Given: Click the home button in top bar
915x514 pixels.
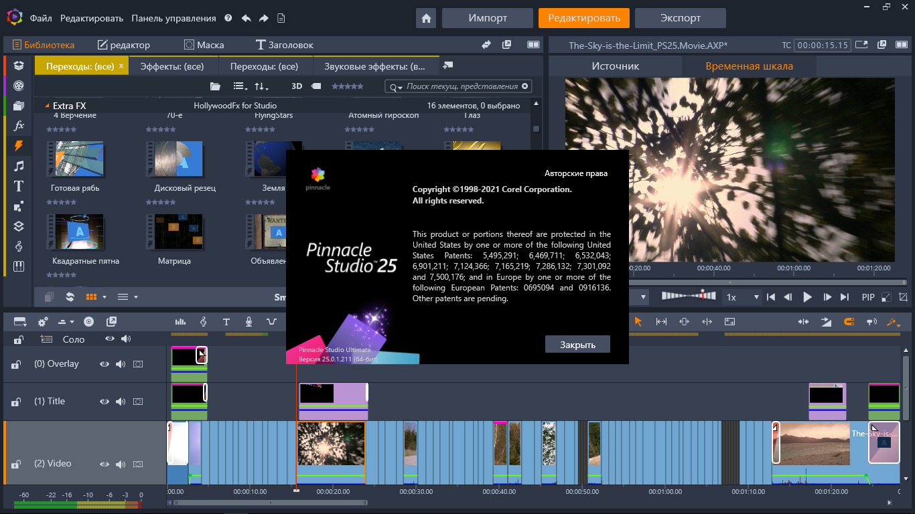Looking at the screenshot, I should tap(426, 18).
